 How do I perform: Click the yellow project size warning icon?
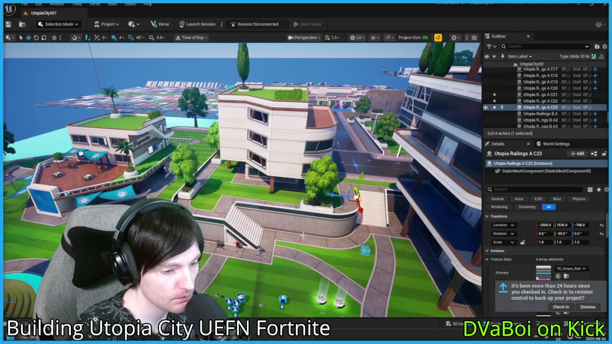[438, 37]
